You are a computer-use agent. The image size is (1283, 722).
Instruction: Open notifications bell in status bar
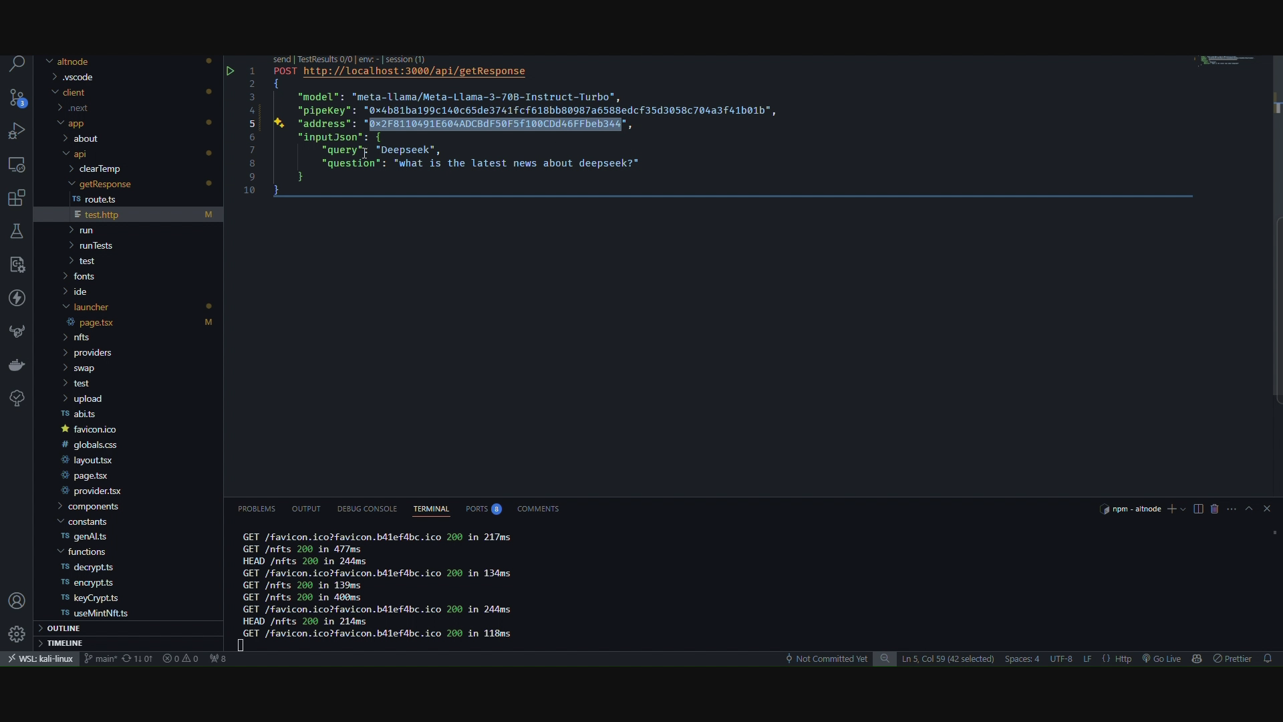(1268, 659)
